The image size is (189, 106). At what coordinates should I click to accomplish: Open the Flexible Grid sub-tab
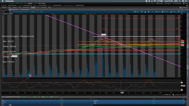[x=14, y=9]
